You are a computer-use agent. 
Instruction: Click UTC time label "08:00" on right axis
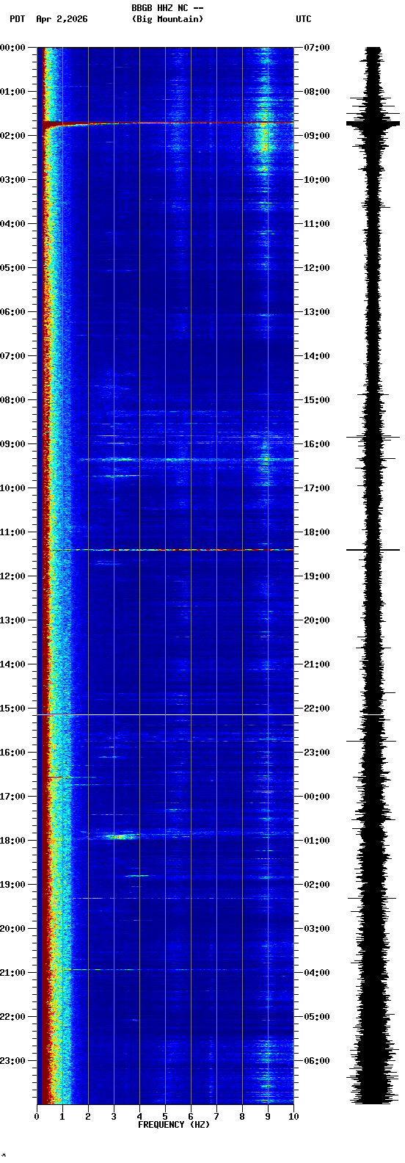tap(317, 92)
